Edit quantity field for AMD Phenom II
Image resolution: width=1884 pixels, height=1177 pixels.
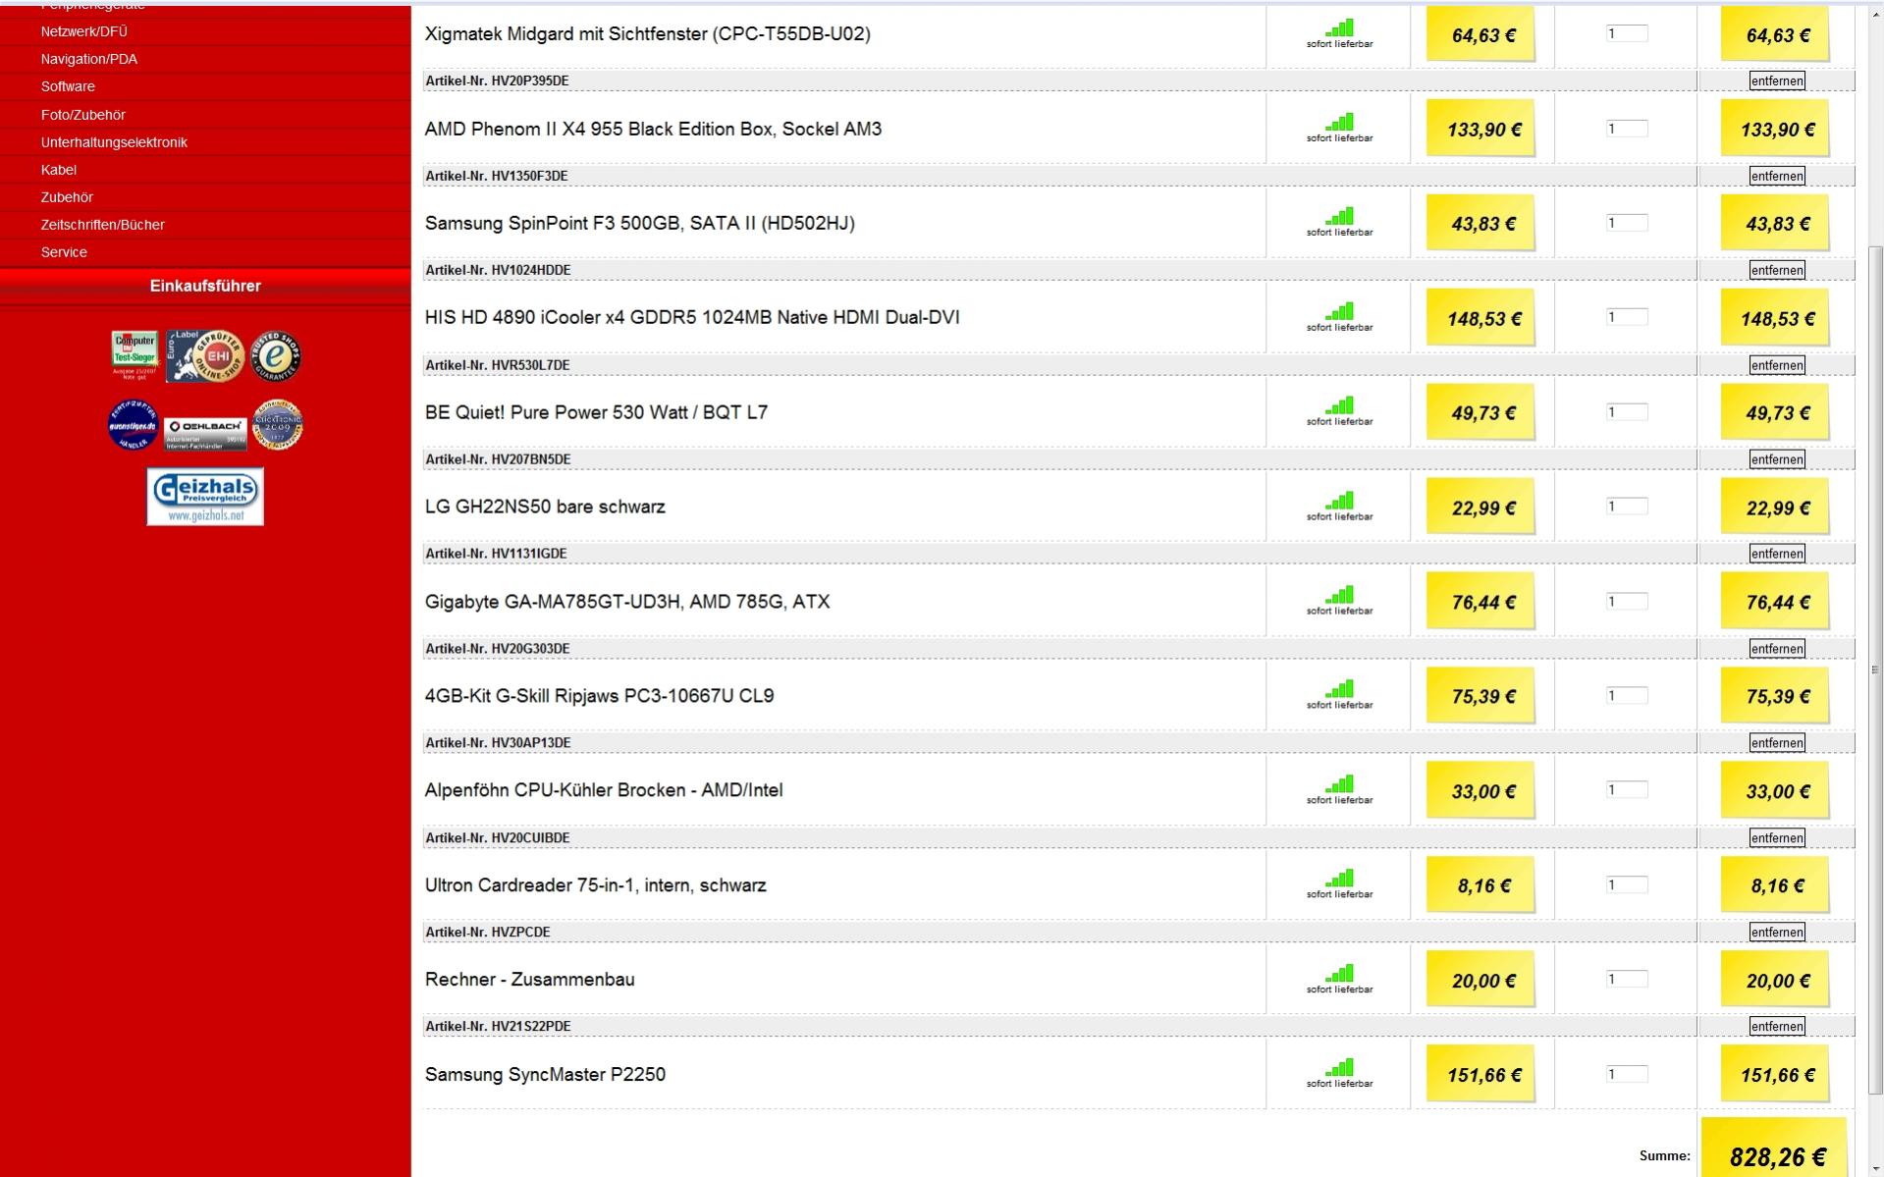pyautogui.click(x=1627, y=128)
